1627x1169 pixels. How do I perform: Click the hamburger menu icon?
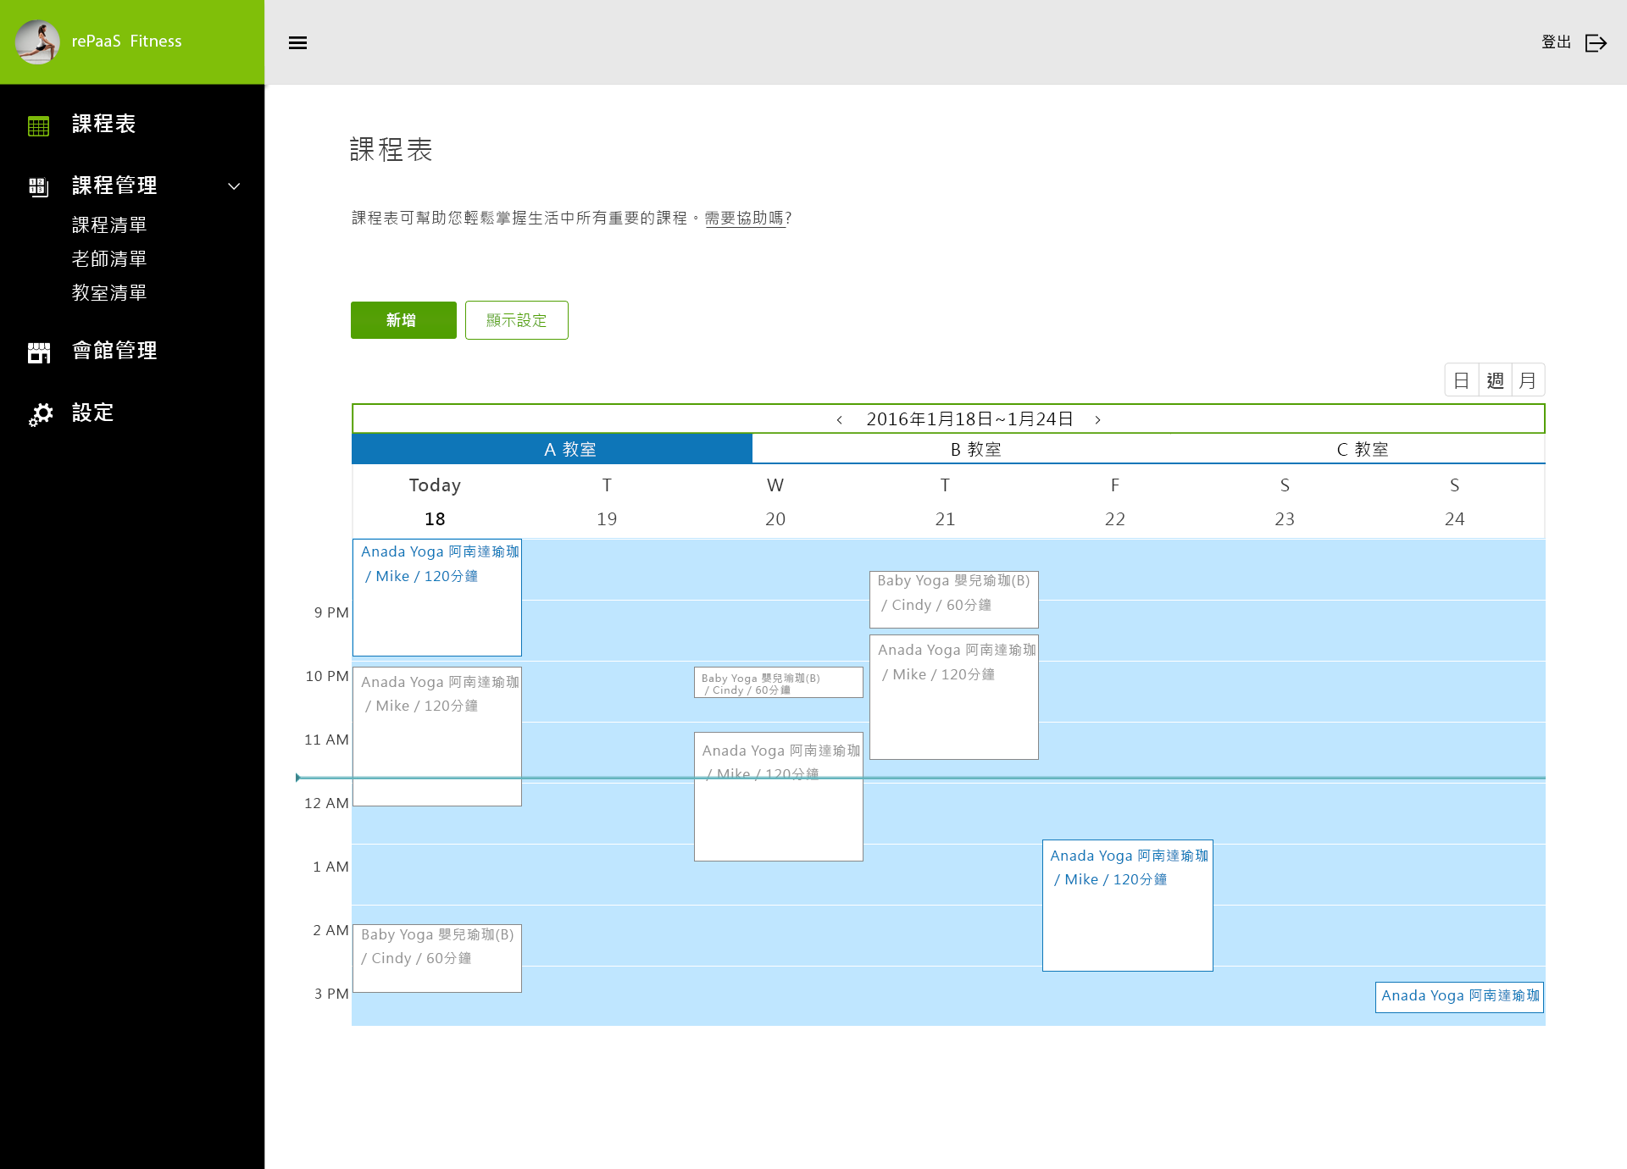297,42
